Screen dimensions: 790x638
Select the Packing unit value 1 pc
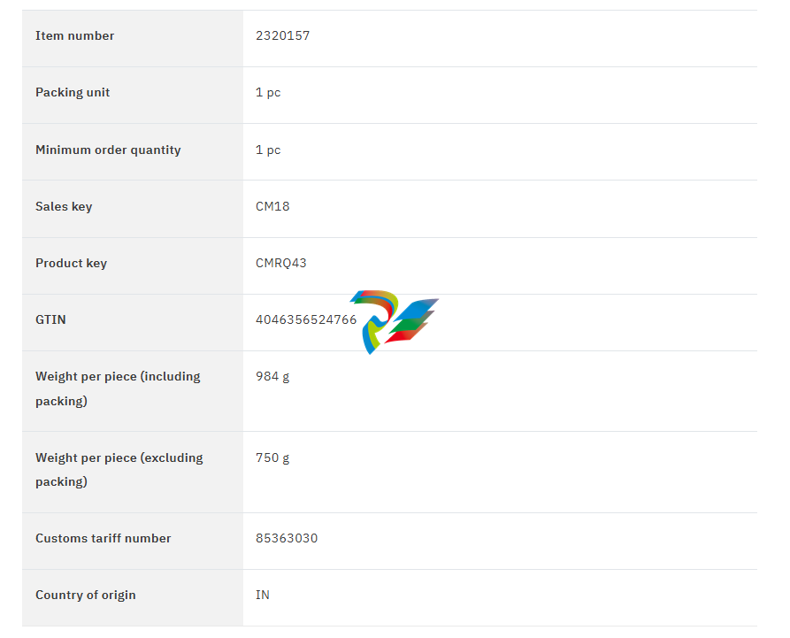[268, 93]
